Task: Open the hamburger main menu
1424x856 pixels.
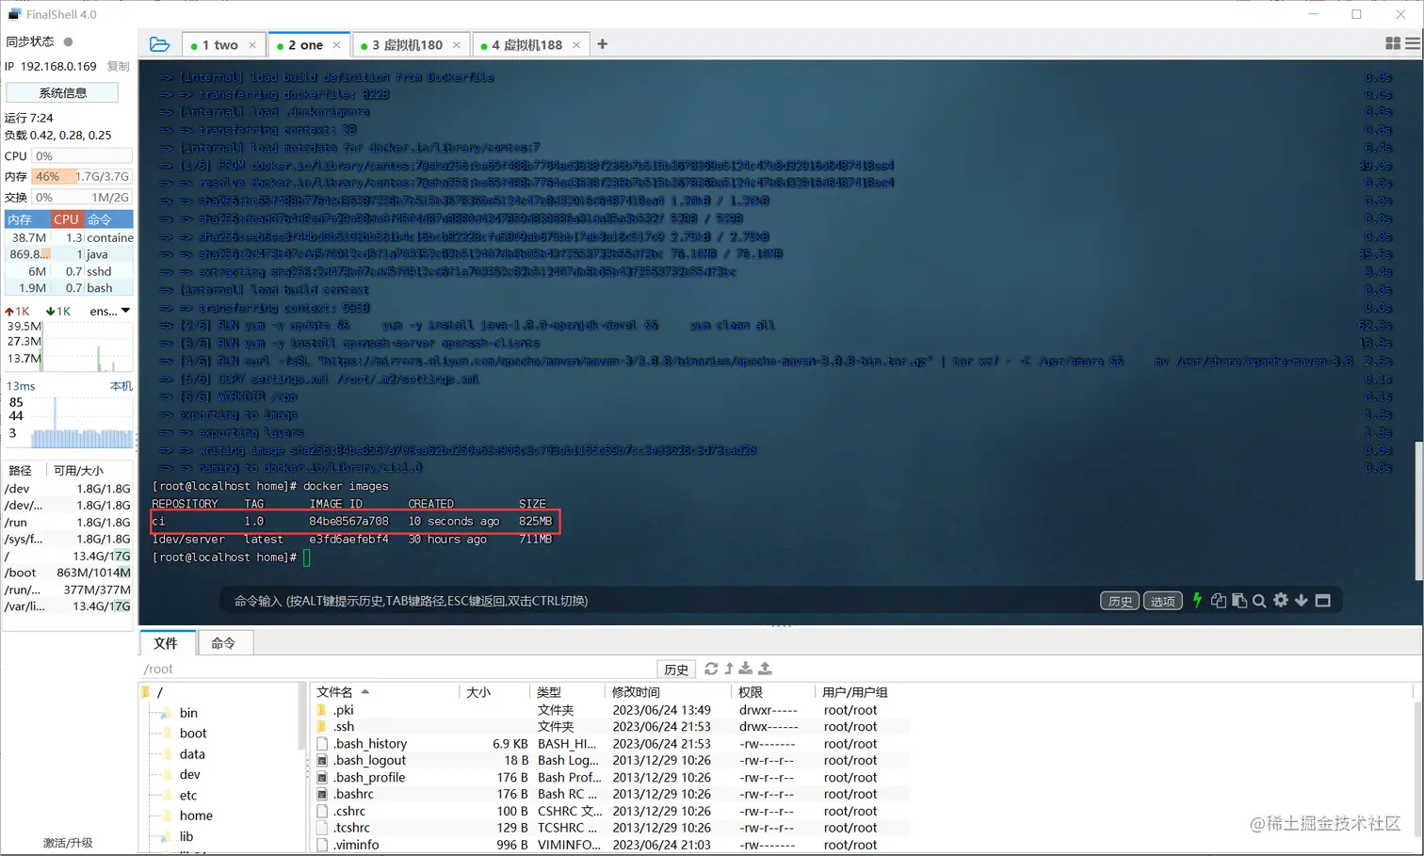Action: click(x=1413, y=43)
